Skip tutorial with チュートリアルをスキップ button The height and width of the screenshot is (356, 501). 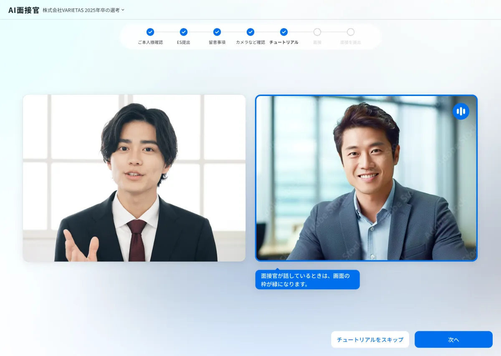click(x=370, y=340)
